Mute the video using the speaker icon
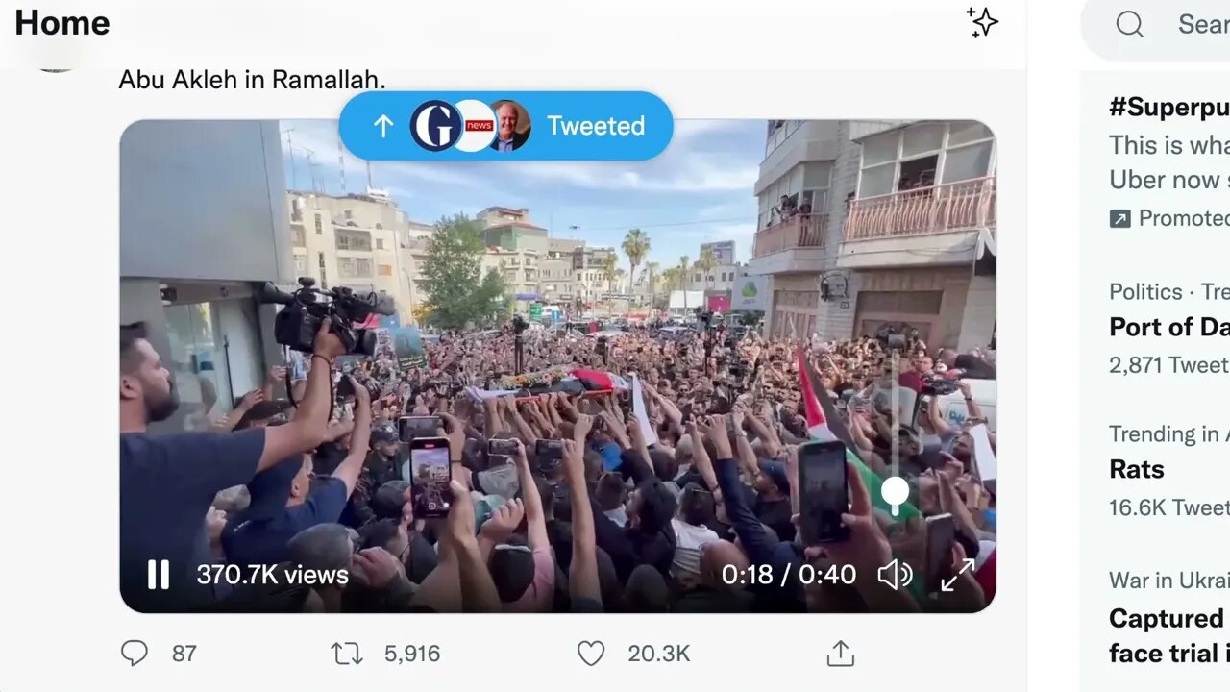1230x692 pixels. 895,575
